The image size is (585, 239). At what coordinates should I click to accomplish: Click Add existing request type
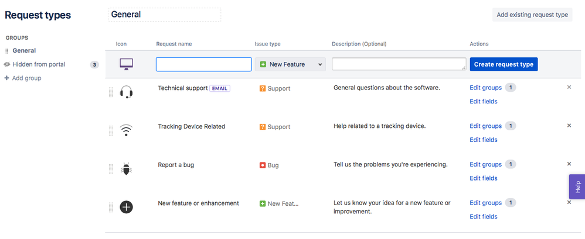pos(532,15)
